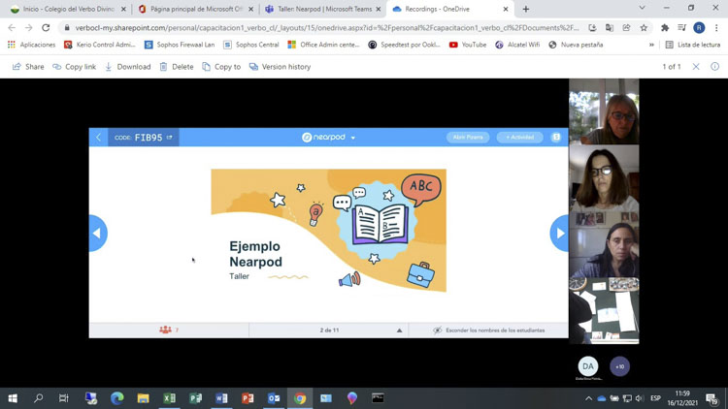
Task: Click the browser back arrow
Action: 12,28
